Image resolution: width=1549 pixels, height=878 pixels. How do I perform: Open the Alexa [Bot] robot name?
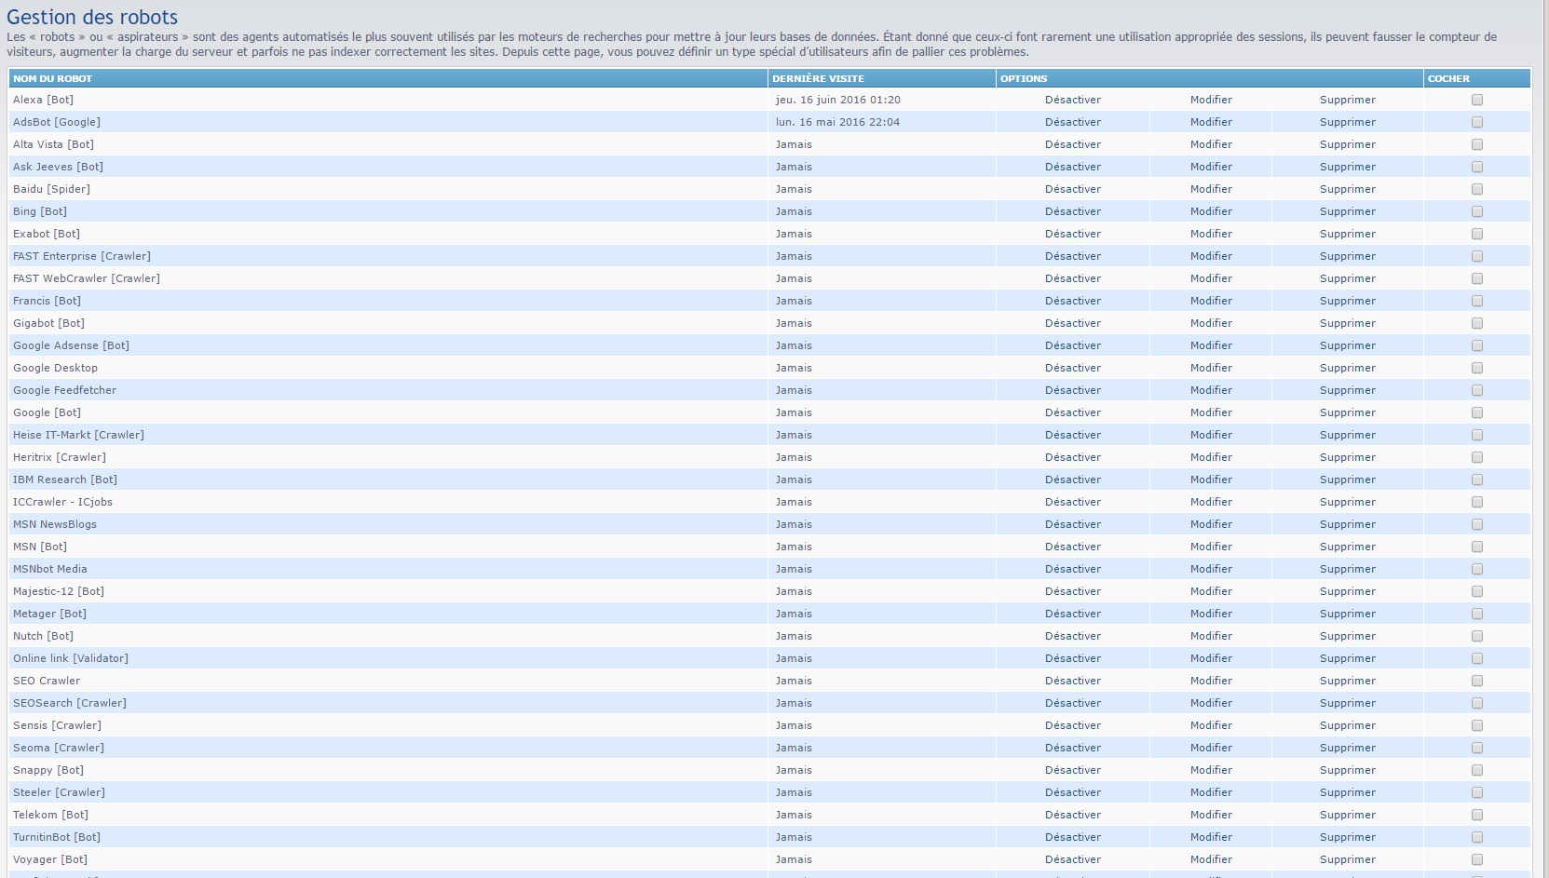(x=43, y=100)
